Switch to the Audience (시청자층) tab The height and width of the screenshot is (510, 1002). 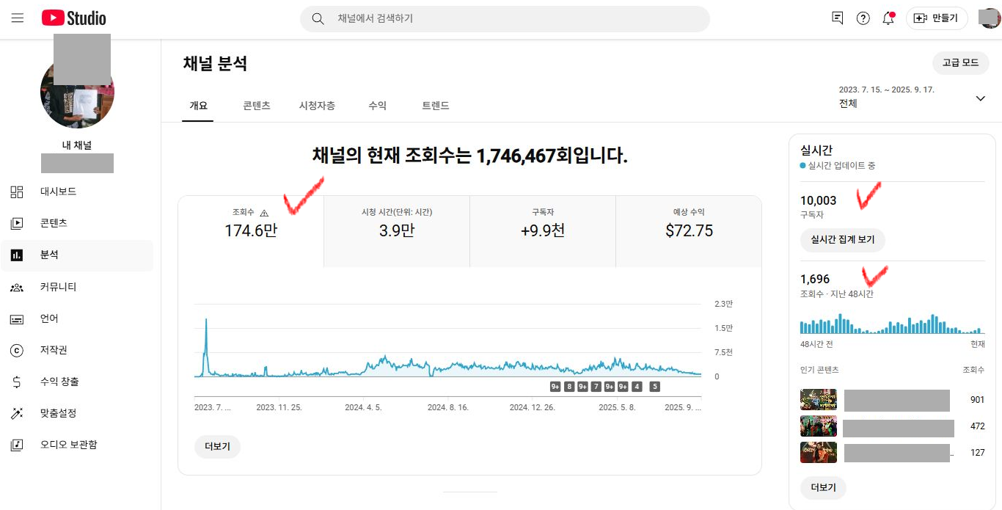tap(317, 106)
